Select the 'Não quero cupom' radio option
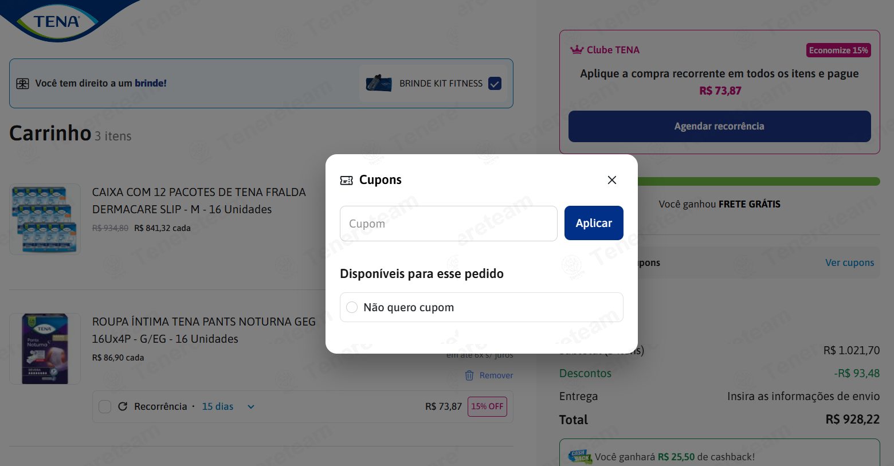This screenshot has height=466, width=894. click(x=352, y=307)
